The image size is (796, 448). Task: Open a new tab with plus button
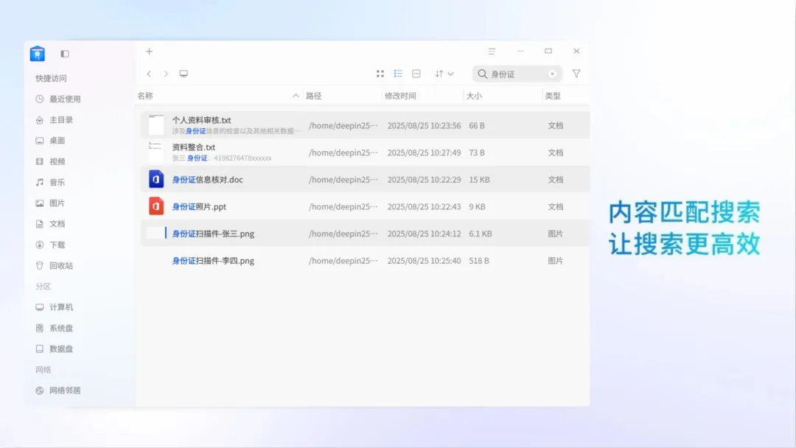pos(149,52)
